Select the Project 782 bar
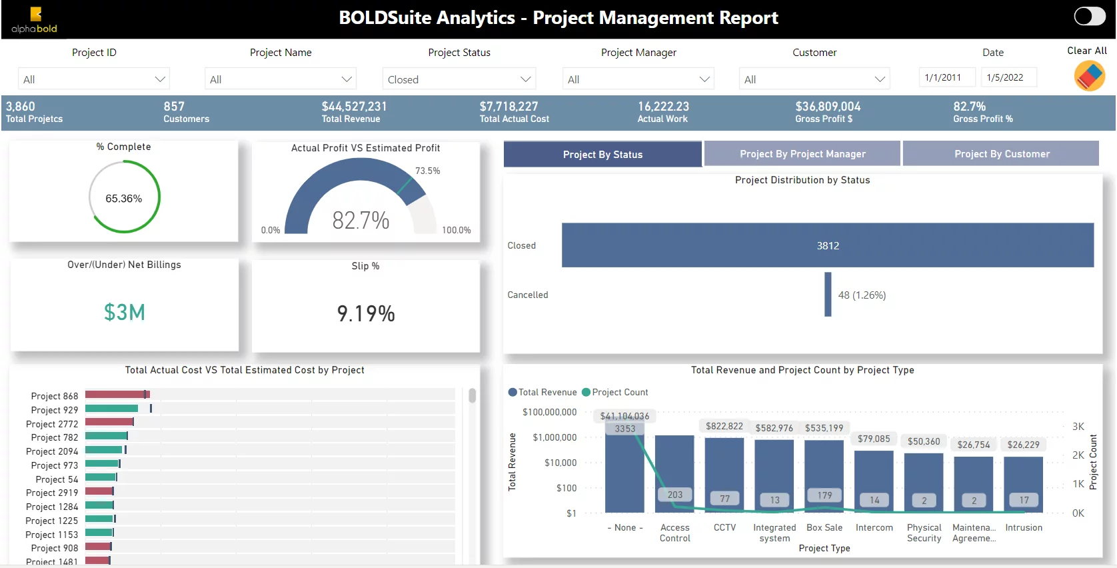The width and height of the screenshot is (1117, 568). click(x=106, y=435)
